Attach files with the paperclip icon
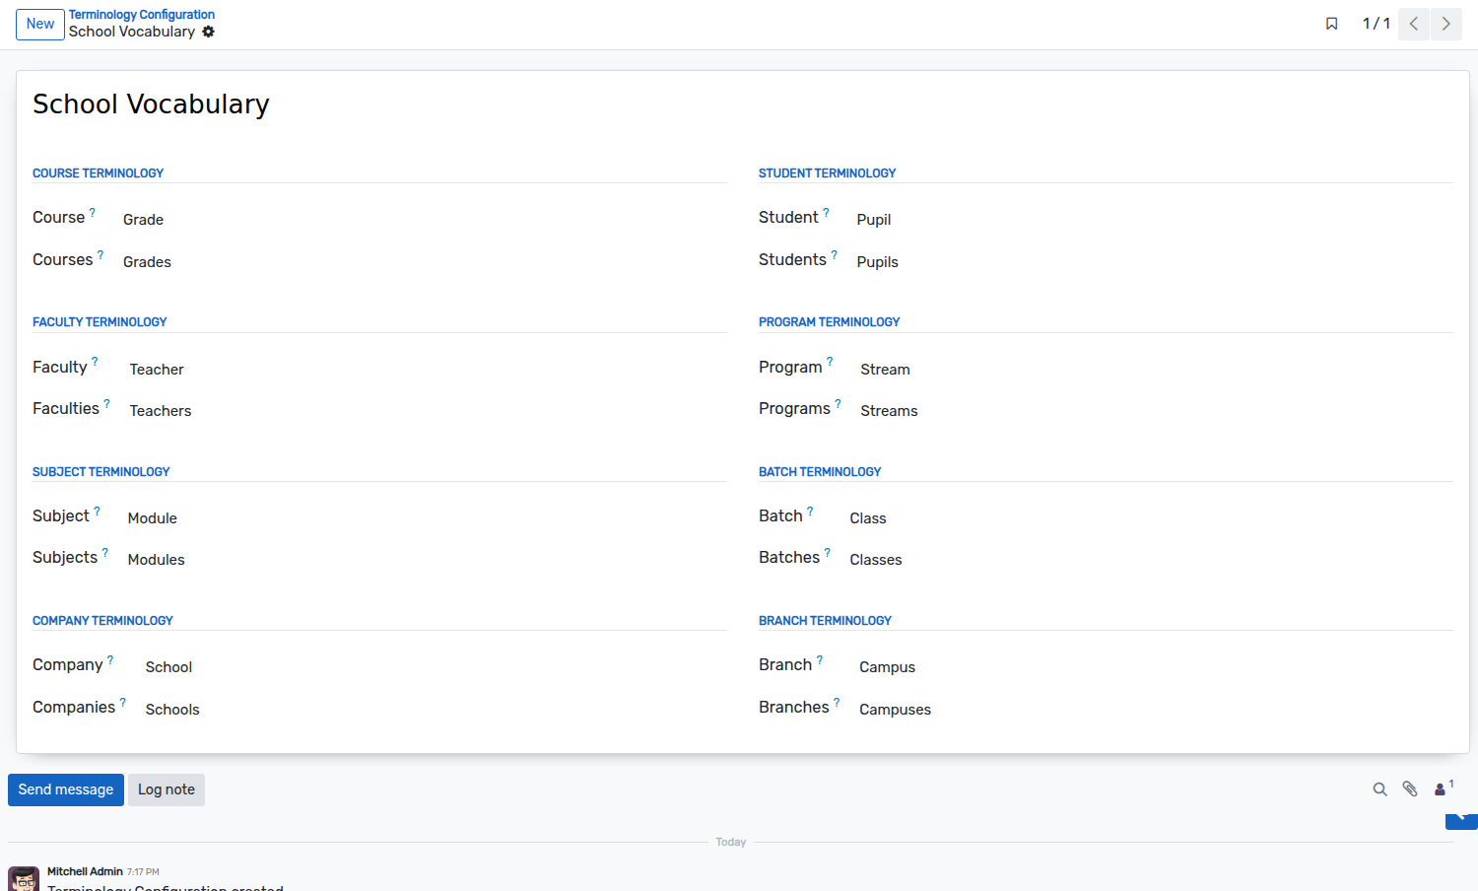The width and height of the screenshot is (1478, 891). pos(1410,789)
